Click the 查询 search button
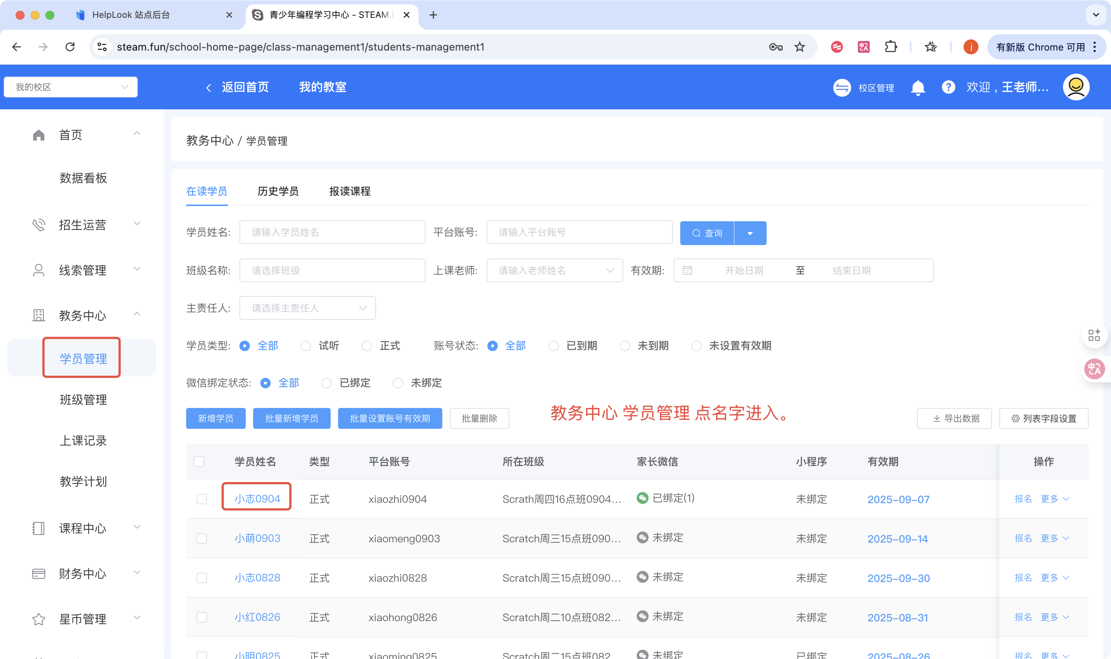This screenshot has height=659, width=1111. [x=706, y=233]
